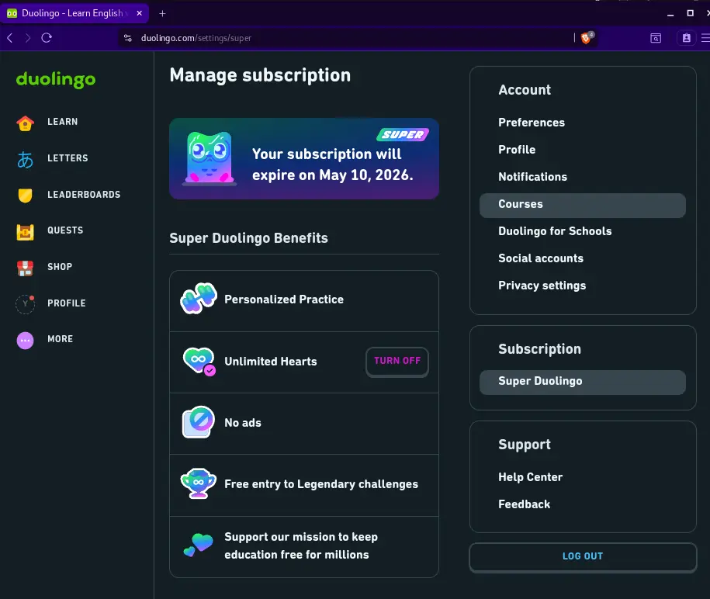710x599 pixels.
Task: Reload the page
Action: [x=47, y=38]
